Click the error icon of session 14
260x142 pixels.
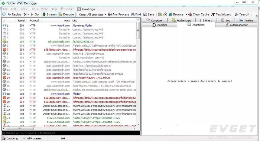pos(4,78)
